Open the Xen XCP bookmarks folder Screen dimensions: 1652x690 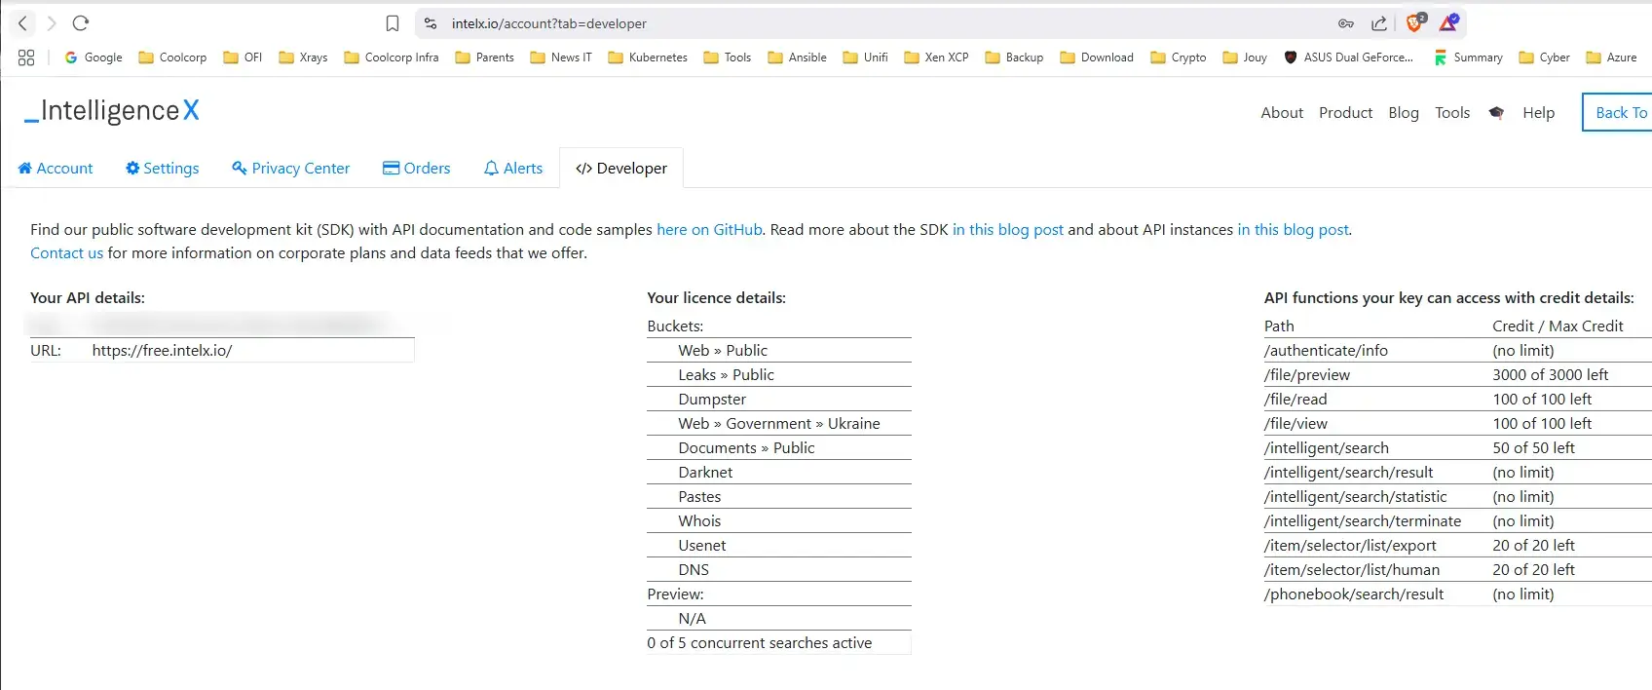coord(936,57)
